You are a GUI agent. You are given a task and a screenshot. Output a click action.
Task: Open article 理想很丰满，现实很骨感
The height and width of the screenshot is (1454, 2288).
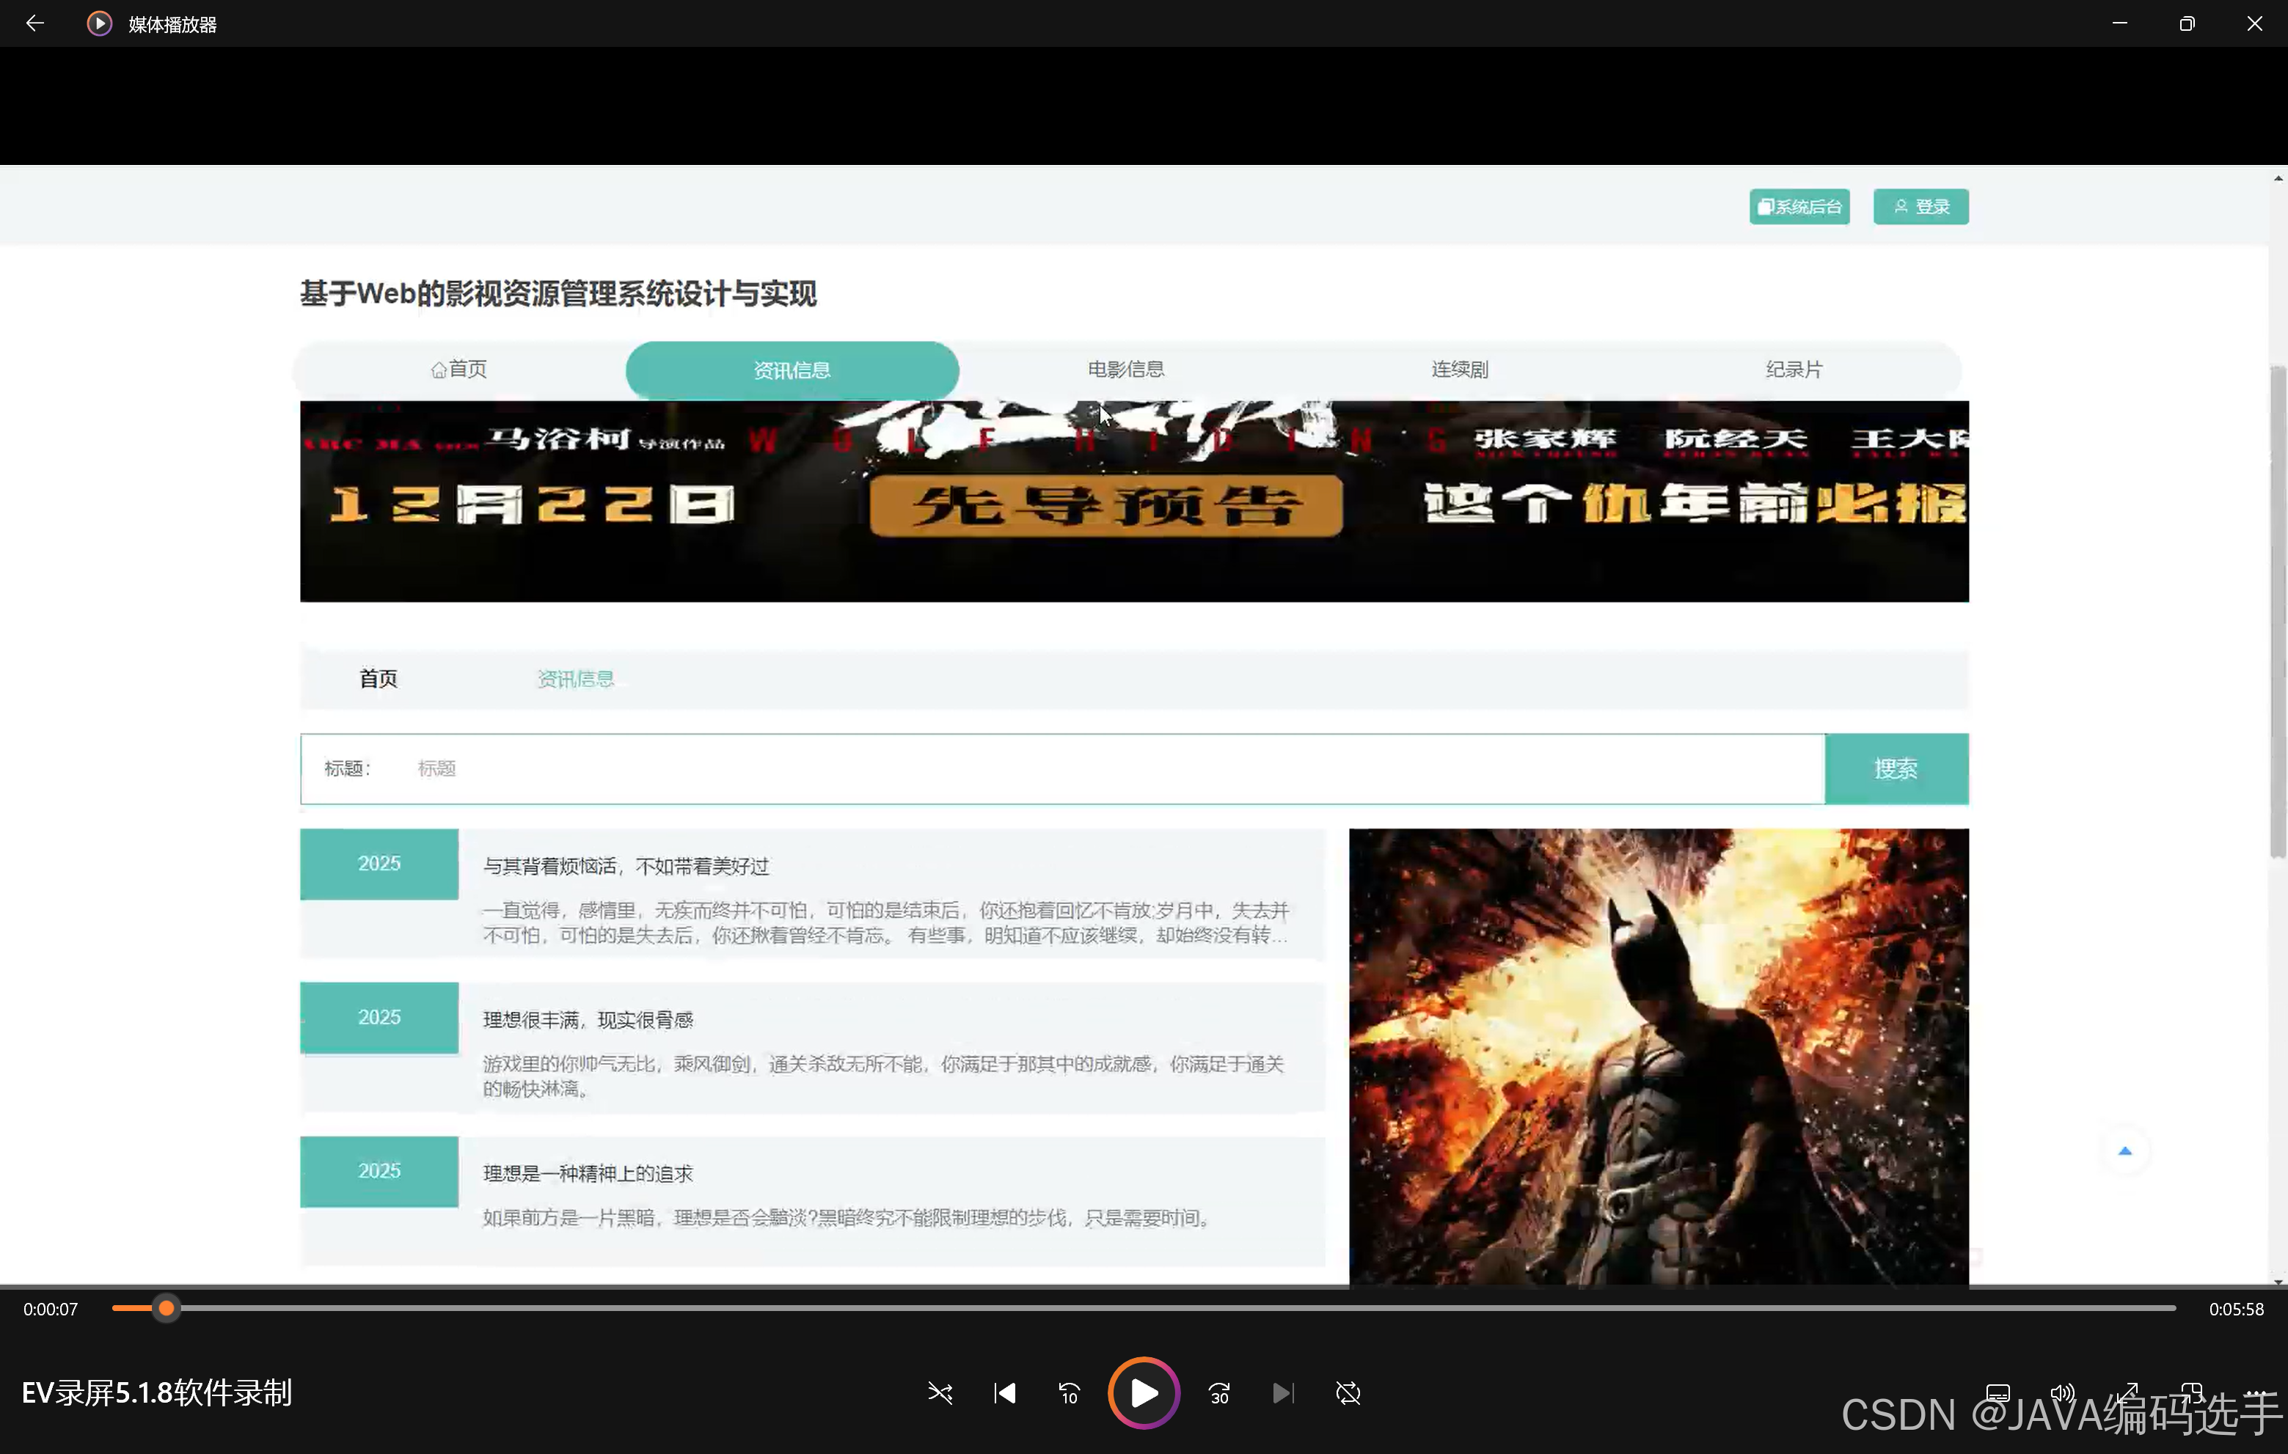pyautogui.click(x=588, y=1020)
